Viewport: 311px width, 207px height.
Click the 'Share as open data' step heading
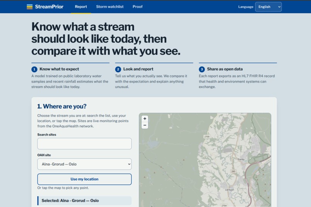pyautogui.click(x=225, y=69)
